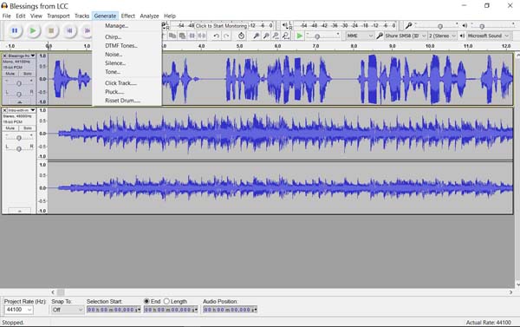The height and width of the screenshot is (327, 520).
Task: Open the Analyze menu
Action: 149,16
